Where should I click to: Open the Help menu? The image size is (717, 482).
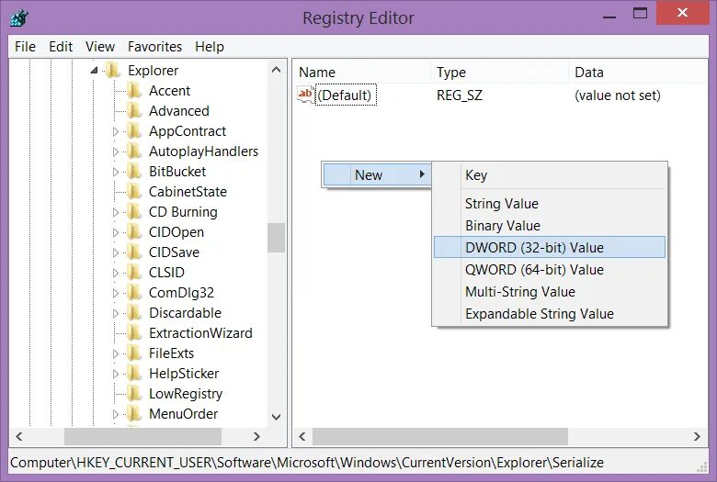[x=210, y=47]
